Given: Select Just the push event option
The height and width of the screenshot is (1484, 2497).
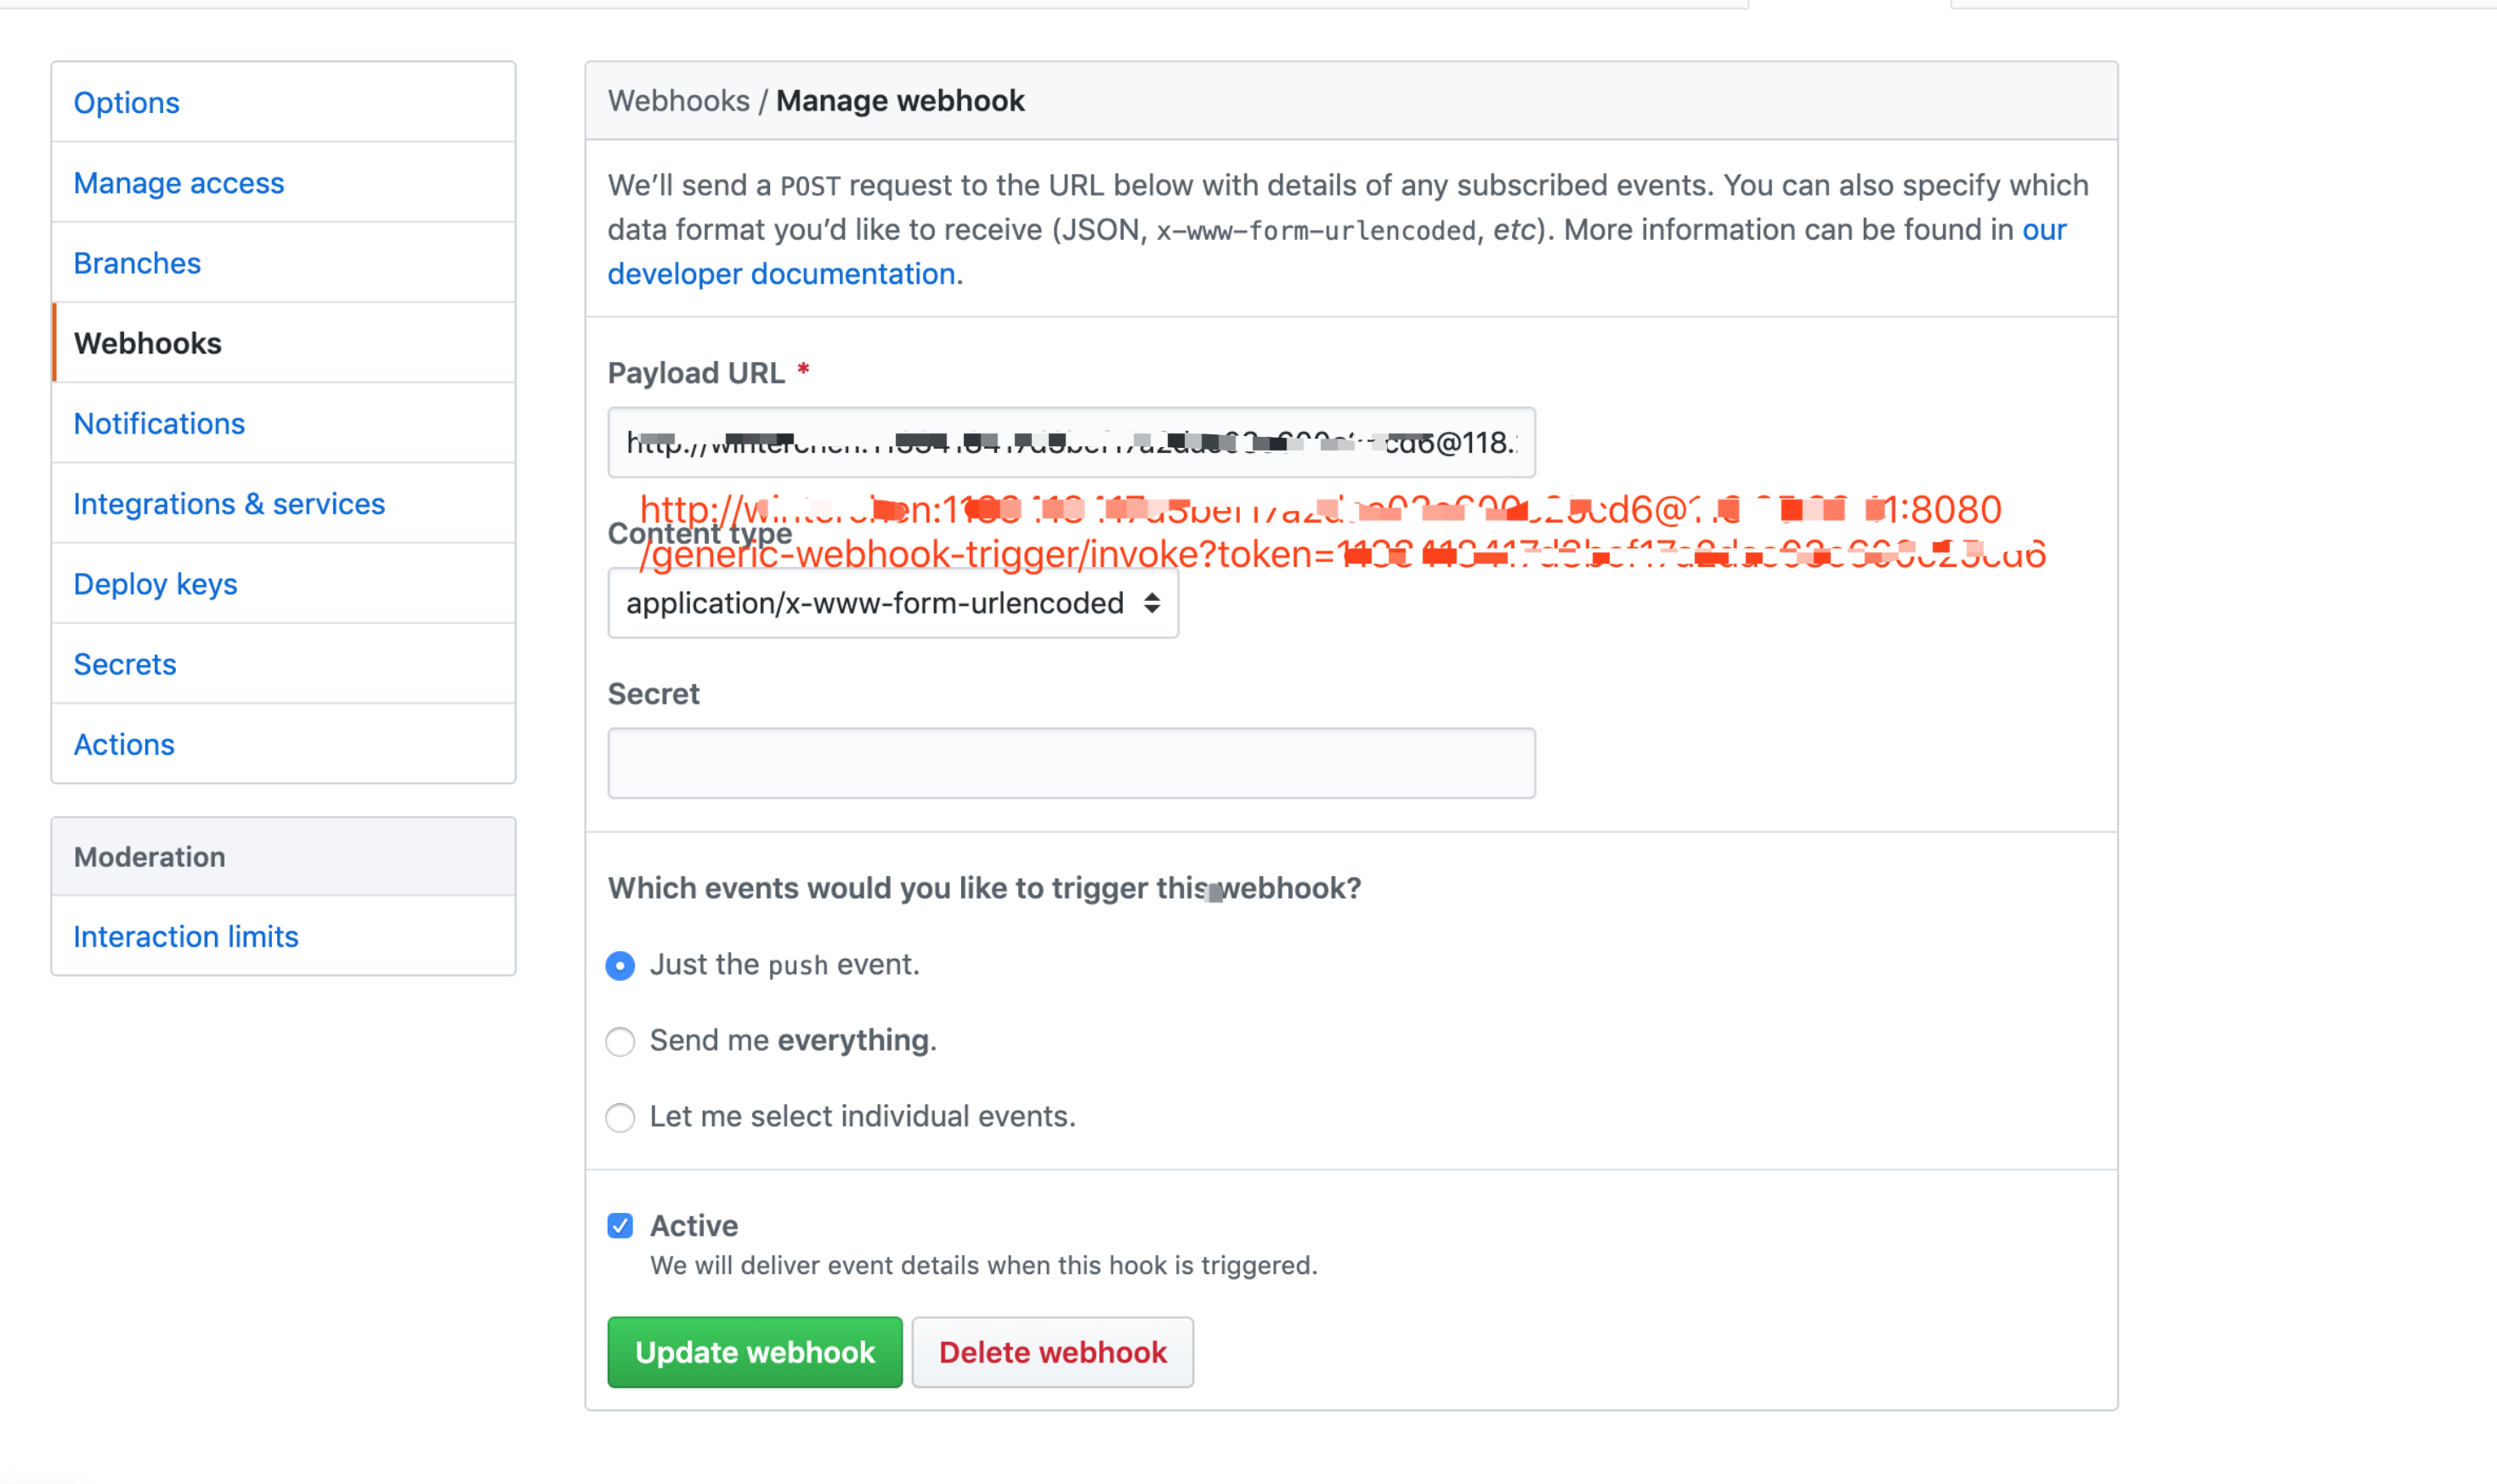Looking at the screenshot, I should pos(620,965).
